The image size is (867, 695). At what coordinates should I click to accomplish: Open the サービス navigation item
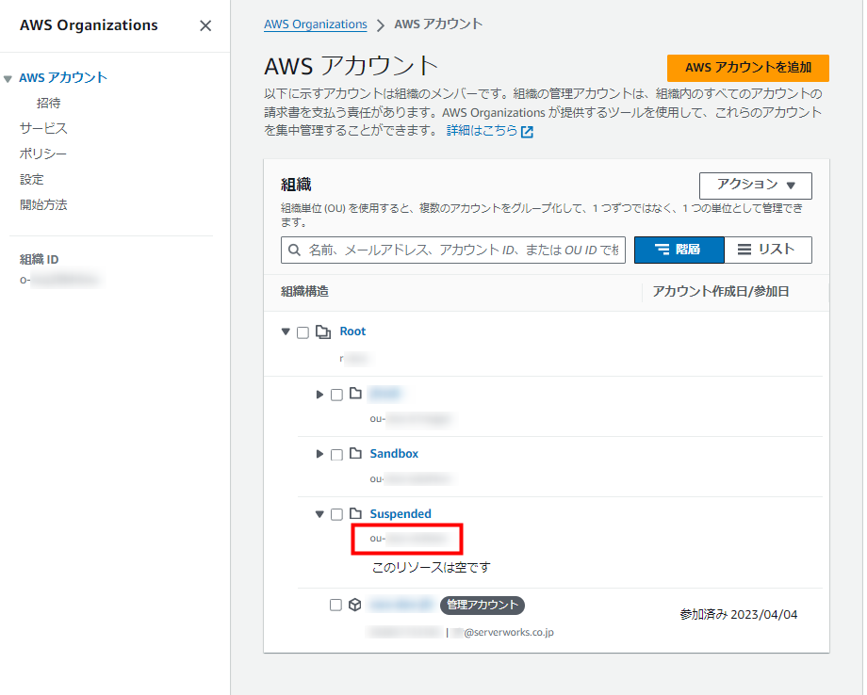coord(43,128)
